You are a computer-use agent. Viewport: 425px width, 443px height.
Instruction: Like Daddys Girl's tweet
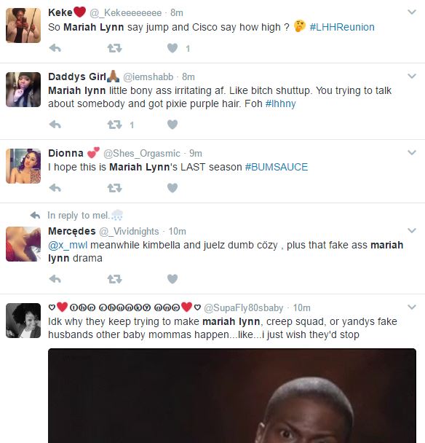point(172,125)
